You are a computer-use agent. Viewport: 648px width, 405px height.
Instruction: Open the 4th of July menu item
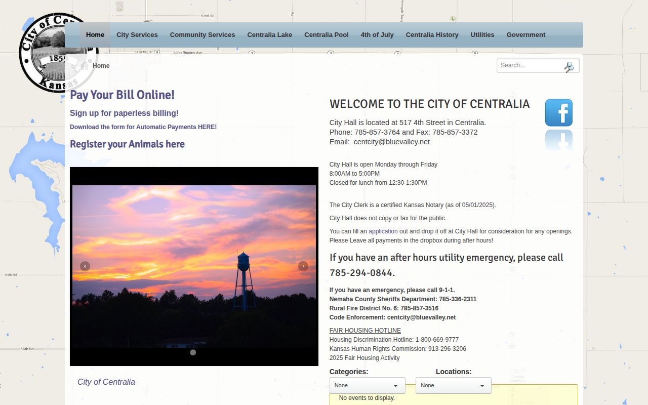coord(377,35)
